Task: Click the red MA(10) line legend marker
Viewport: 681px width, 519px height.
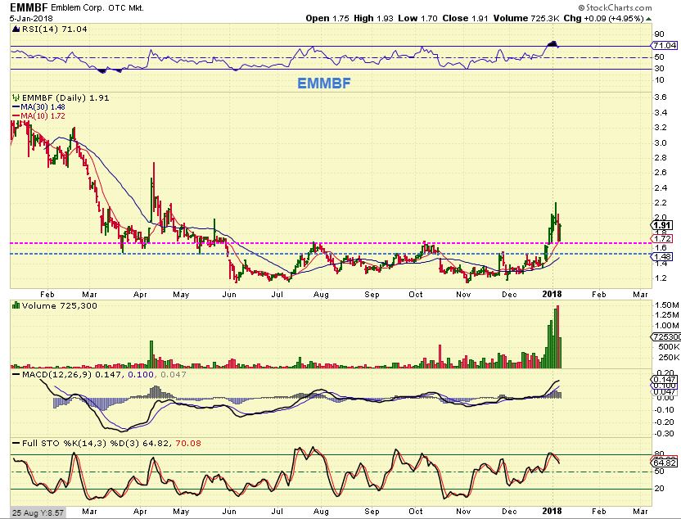Action: click(16, 116)
